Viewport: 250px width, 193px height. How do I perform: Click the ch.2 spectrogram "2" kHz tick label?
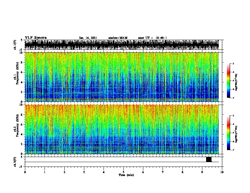22,144
